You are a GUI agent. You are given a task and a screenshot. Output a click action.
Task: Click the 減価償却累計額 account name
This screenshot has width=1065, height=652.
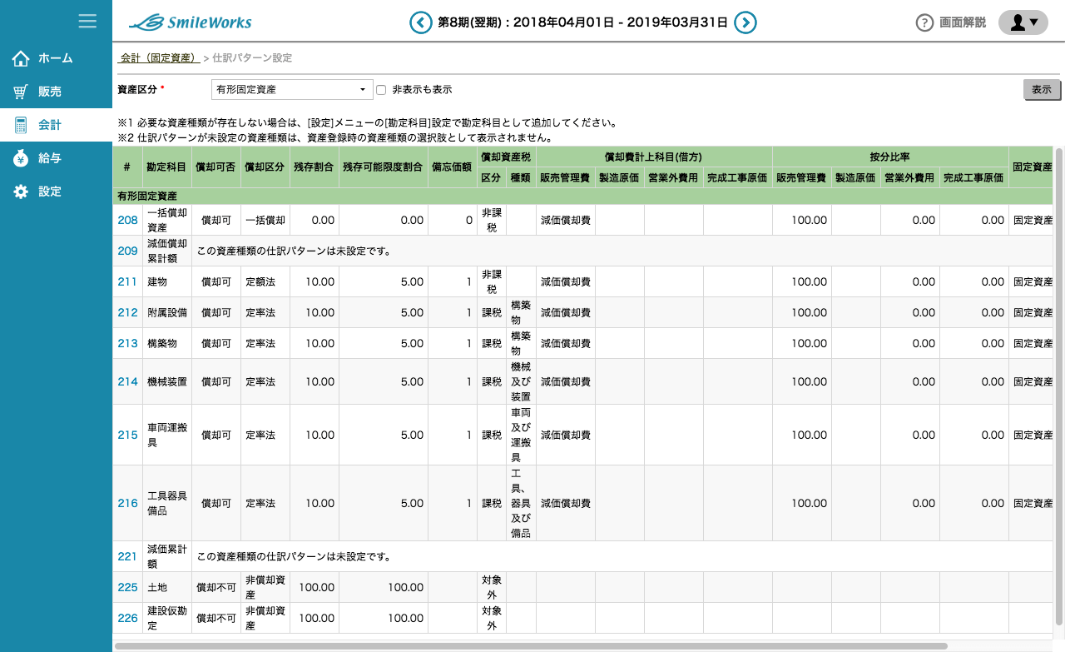167,251
